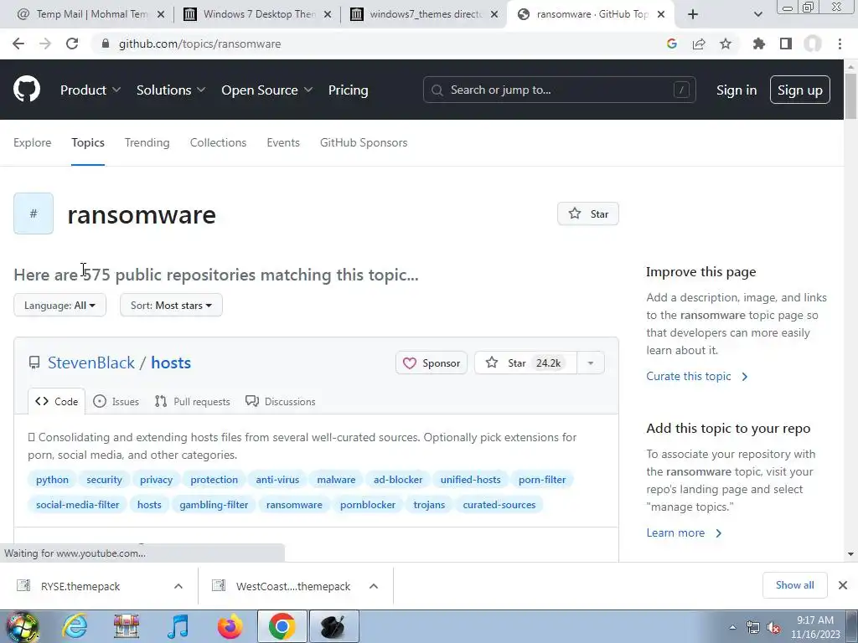Open Discussions tab of hosts repo
858x643 pixels.
click(x=280, y=401)
